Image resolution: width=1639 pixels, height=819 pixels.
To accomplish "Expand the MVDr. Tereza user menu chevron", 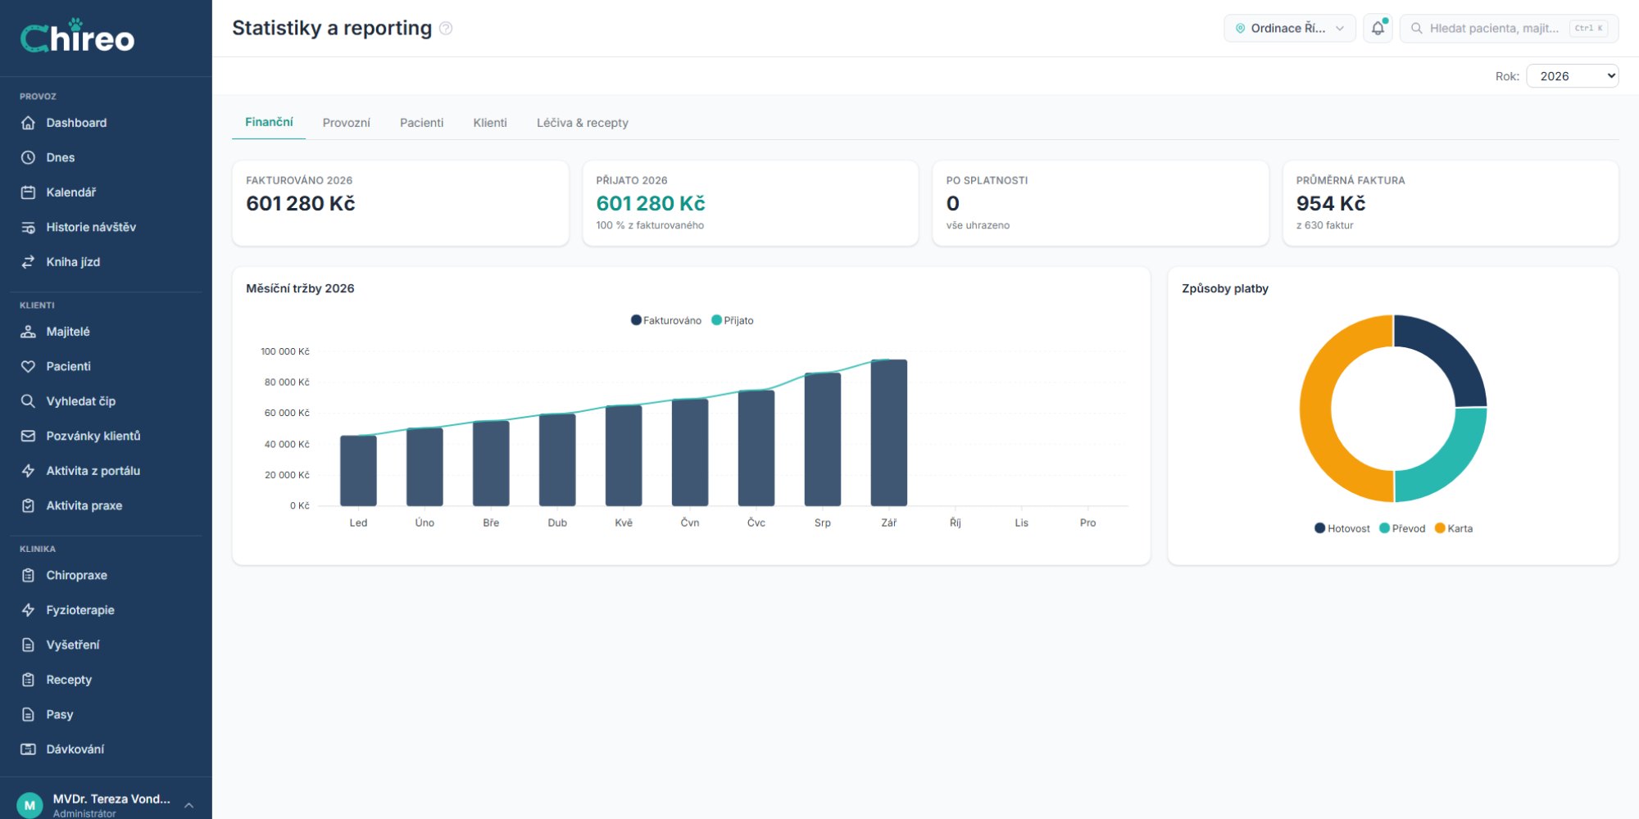I will point(189,805).
